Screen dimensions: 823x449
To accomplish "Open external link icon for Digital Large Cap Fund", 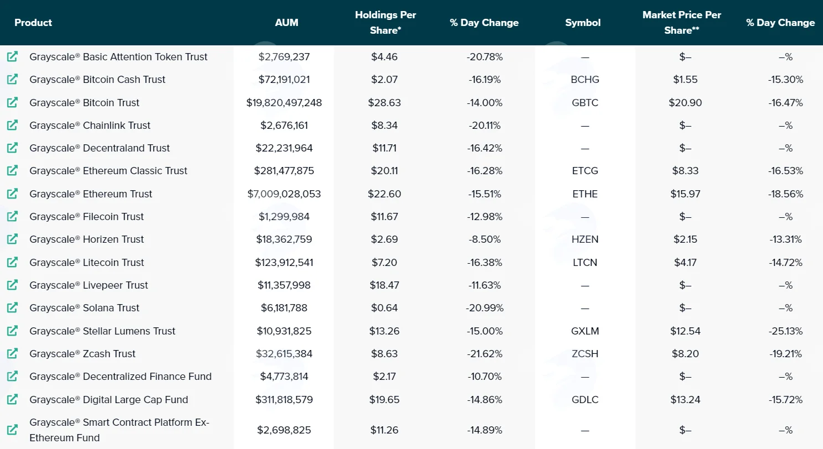I will [x=12, y=399].
